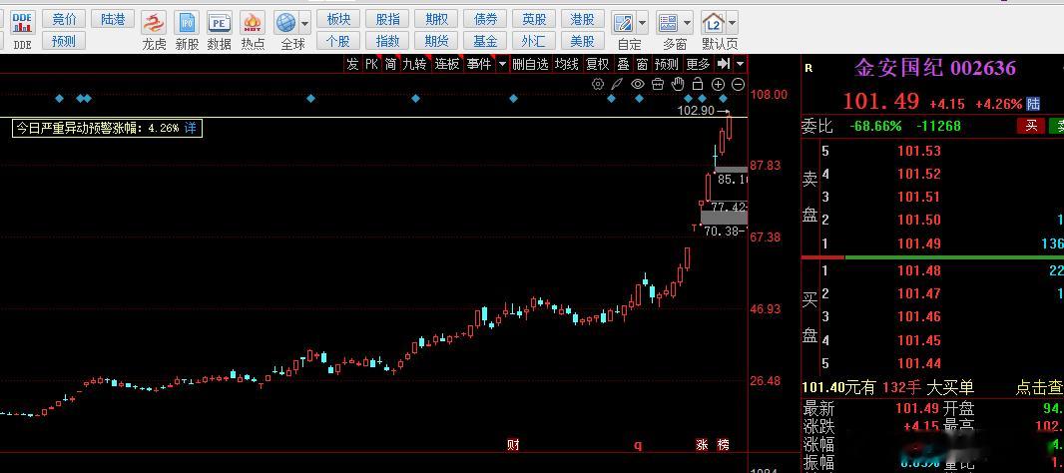Click the 榜 marker on the timeline
This screenshot has height=473, width=1064.
[724, 445]
